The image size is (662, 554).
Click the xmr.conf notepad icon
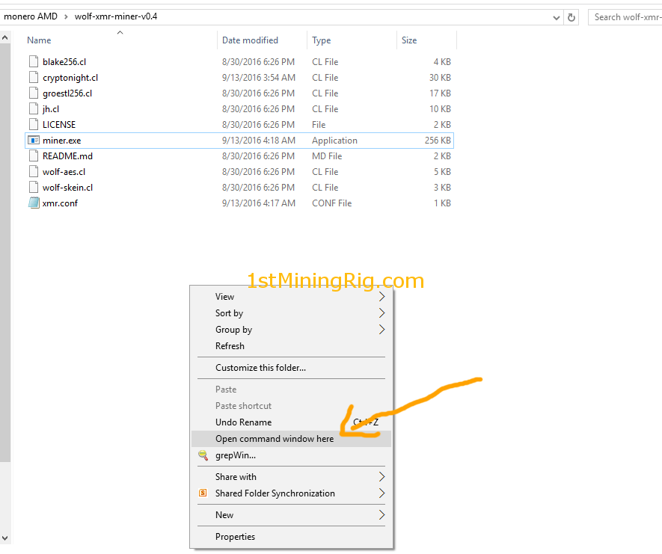click(34, 203)
